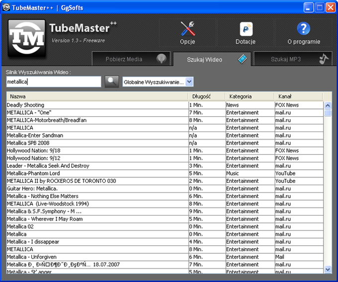Click the film icon on Szukaj Wideo tab
The height and width of the screenshot is (282, 338).
point(243,59)
